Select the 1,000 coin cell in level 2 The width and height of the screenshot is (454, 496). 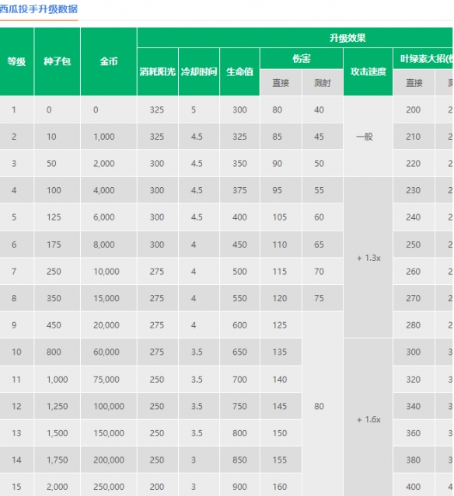pos(109,137)
